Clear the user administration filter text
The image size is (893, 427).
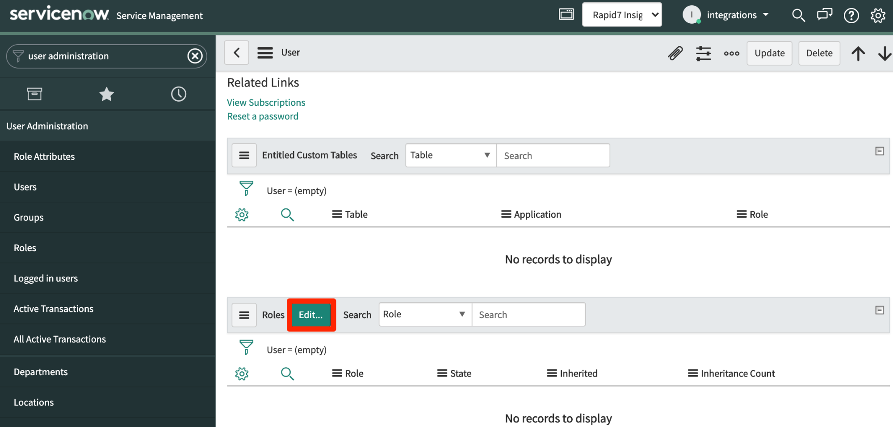click(x=195, y=56)
